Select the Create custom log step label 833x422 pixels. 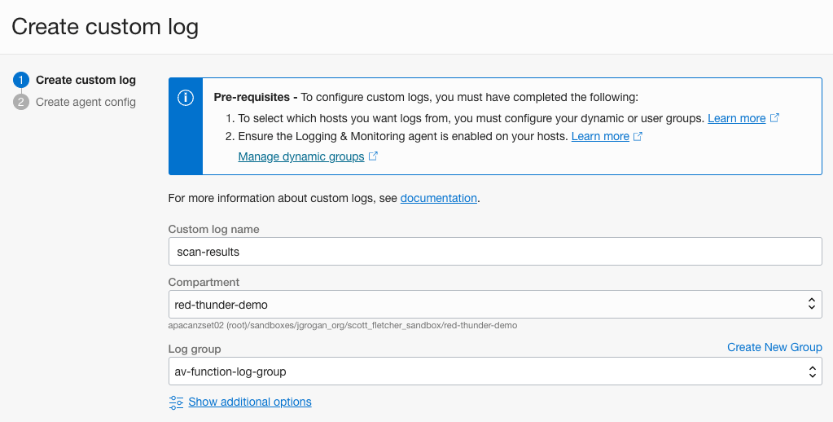85,80
